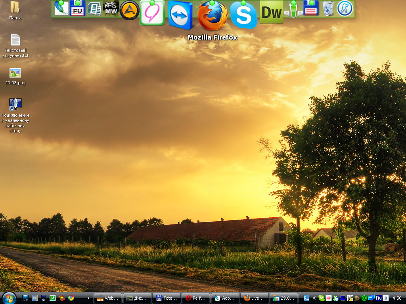Open the pink speech bubble messenger icon
Image resolution: width=406 pixels, height=304 pixels.
pyautogui.click(x=152, y=13)
